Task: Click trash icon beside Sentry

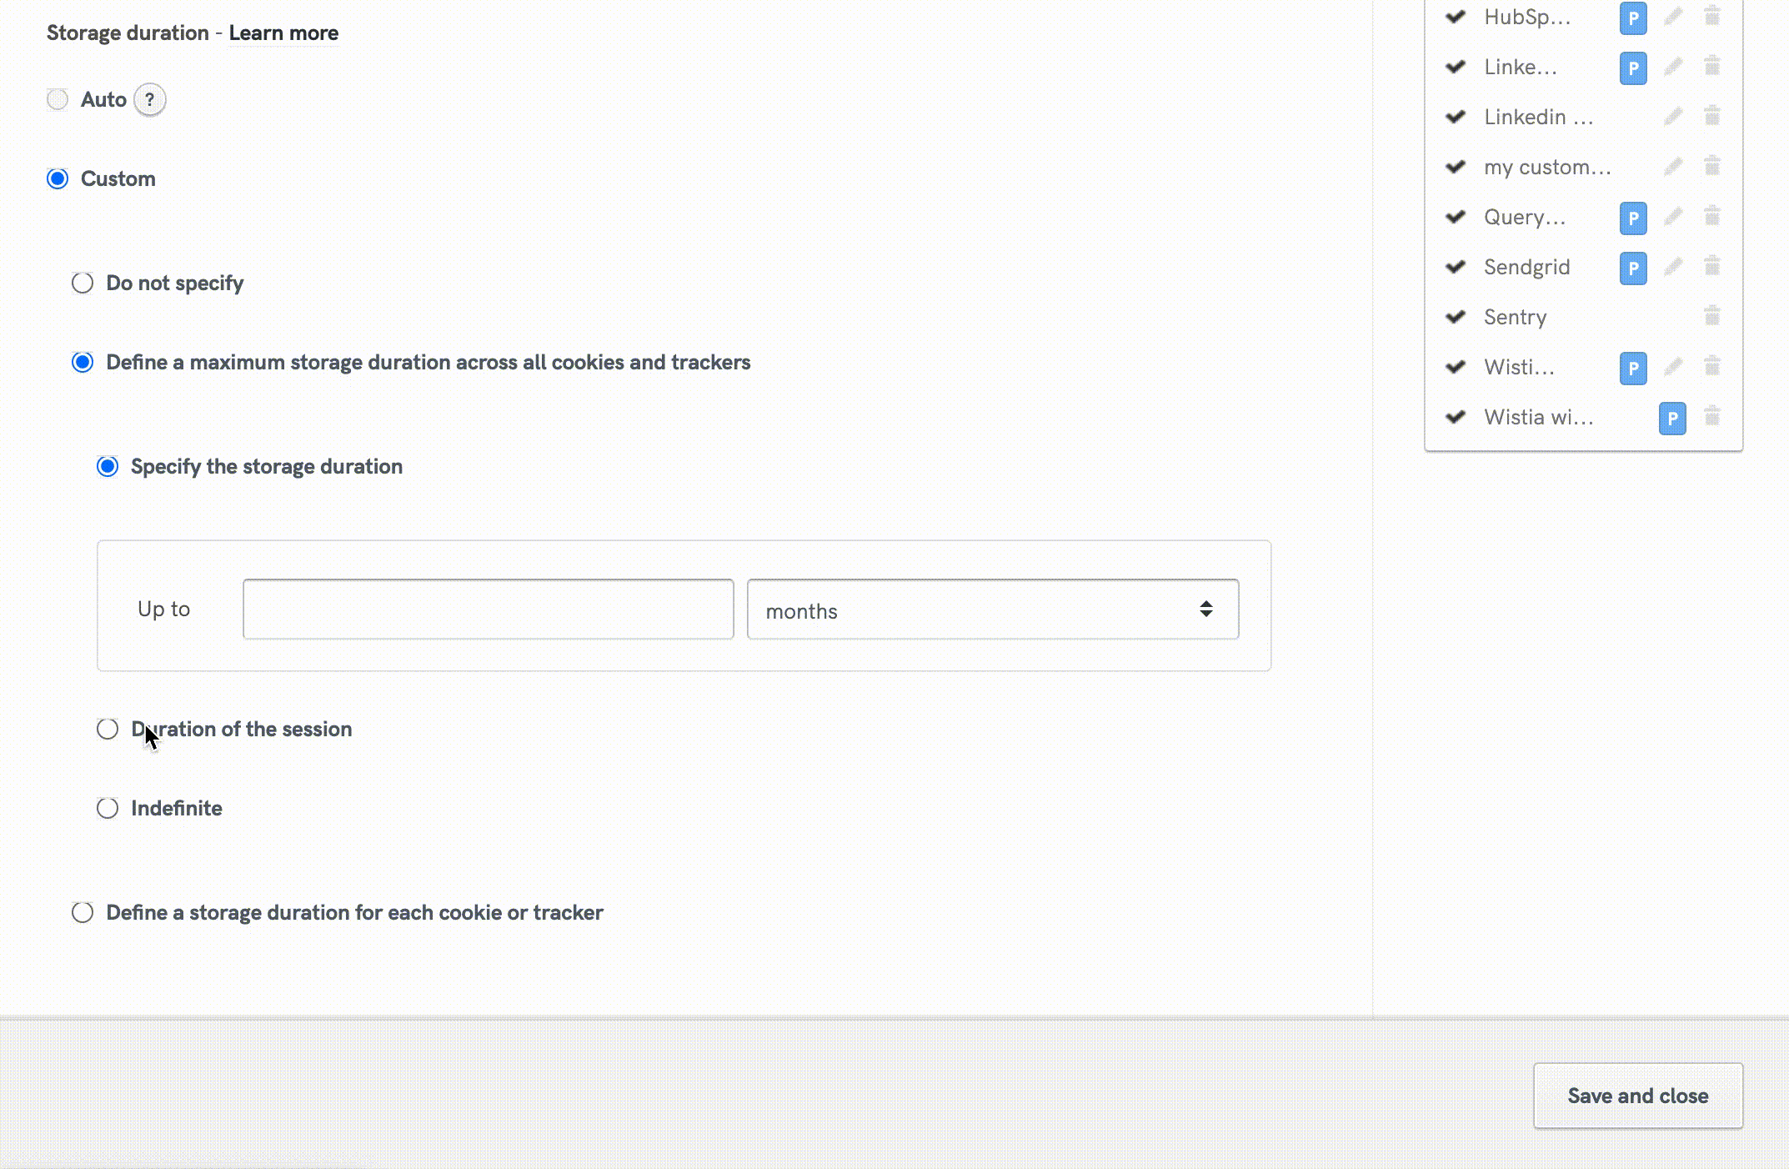Action: point(1711,317)
